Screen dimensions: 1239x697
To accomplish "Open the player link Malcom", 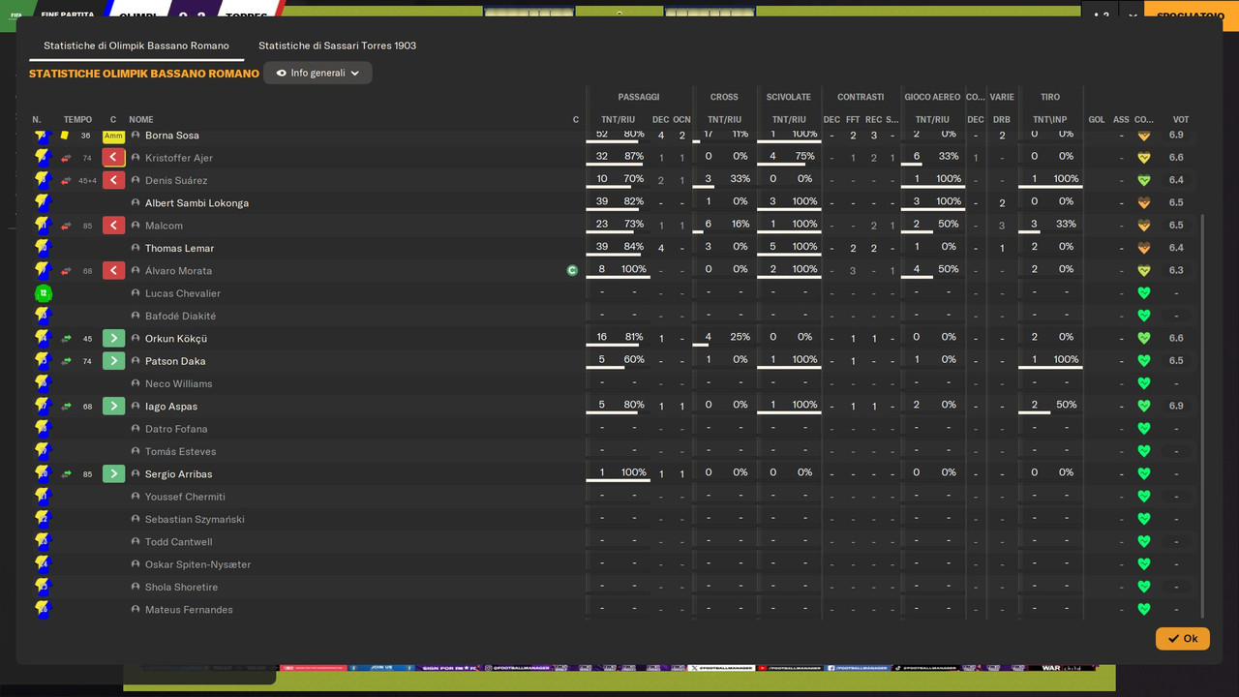I will point(164,226).
